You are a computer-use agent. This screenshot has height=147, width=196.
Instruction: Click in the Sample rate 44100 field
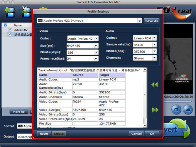143,45
